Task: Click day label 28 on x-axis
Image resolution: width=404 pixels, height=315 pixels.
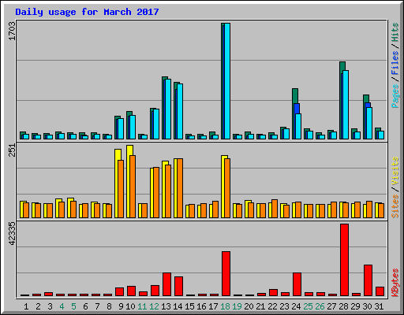Action: pyautogui.click(x=343, y=306)
